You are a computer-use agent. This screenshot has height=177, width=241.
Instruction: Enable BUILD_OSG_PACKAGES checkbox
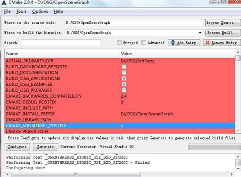click(124, 90)
